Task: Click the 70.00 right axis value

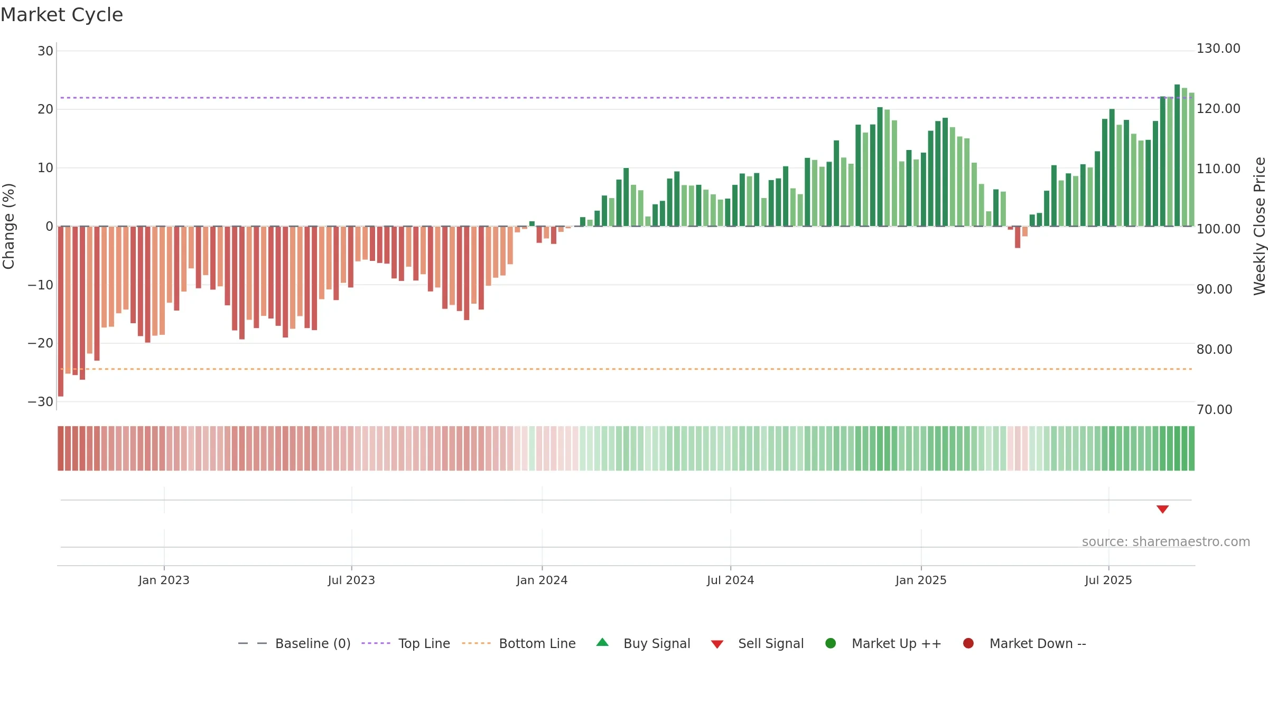Action: pos(1214,410)
